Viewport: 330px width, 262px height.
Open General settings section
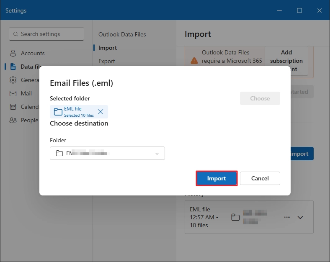(x=24, y=80)
